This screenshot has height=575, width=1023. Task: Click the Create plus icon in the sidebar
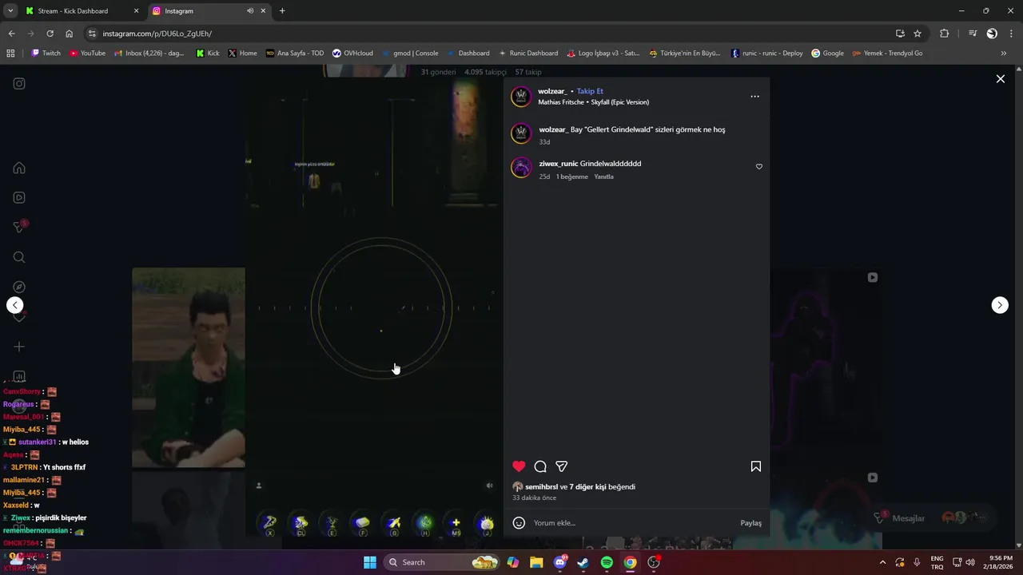[x=19, y=347]
